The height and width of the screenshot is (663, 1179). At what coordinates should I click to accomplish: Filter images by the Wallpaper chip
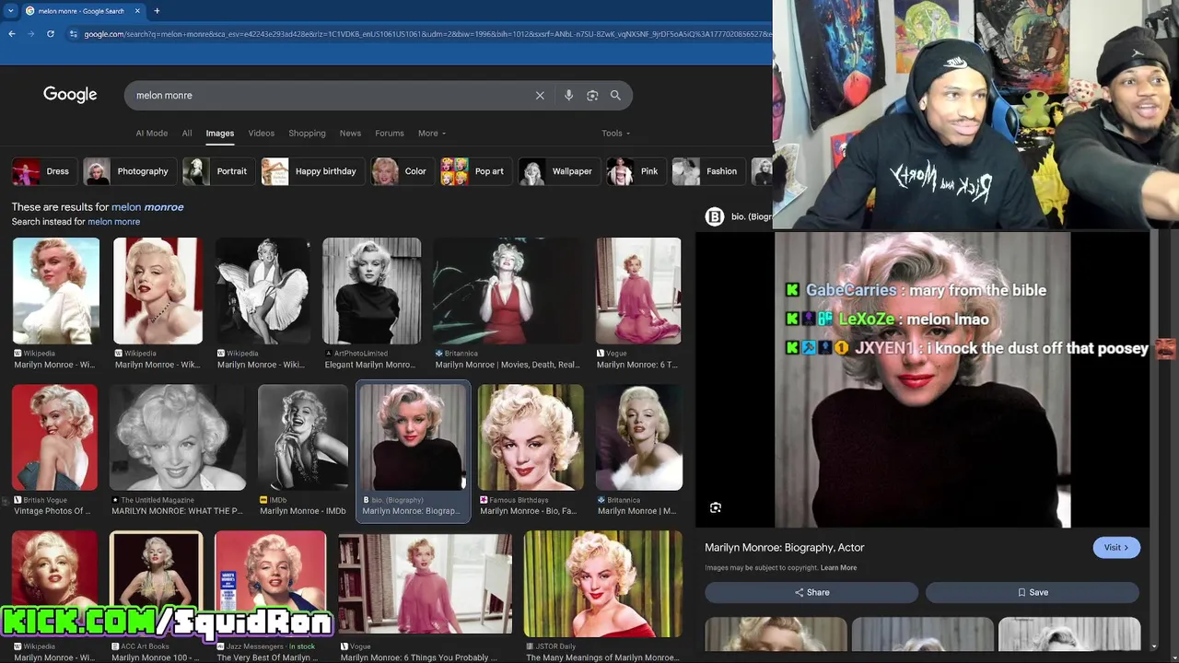(x=558, y=171)
